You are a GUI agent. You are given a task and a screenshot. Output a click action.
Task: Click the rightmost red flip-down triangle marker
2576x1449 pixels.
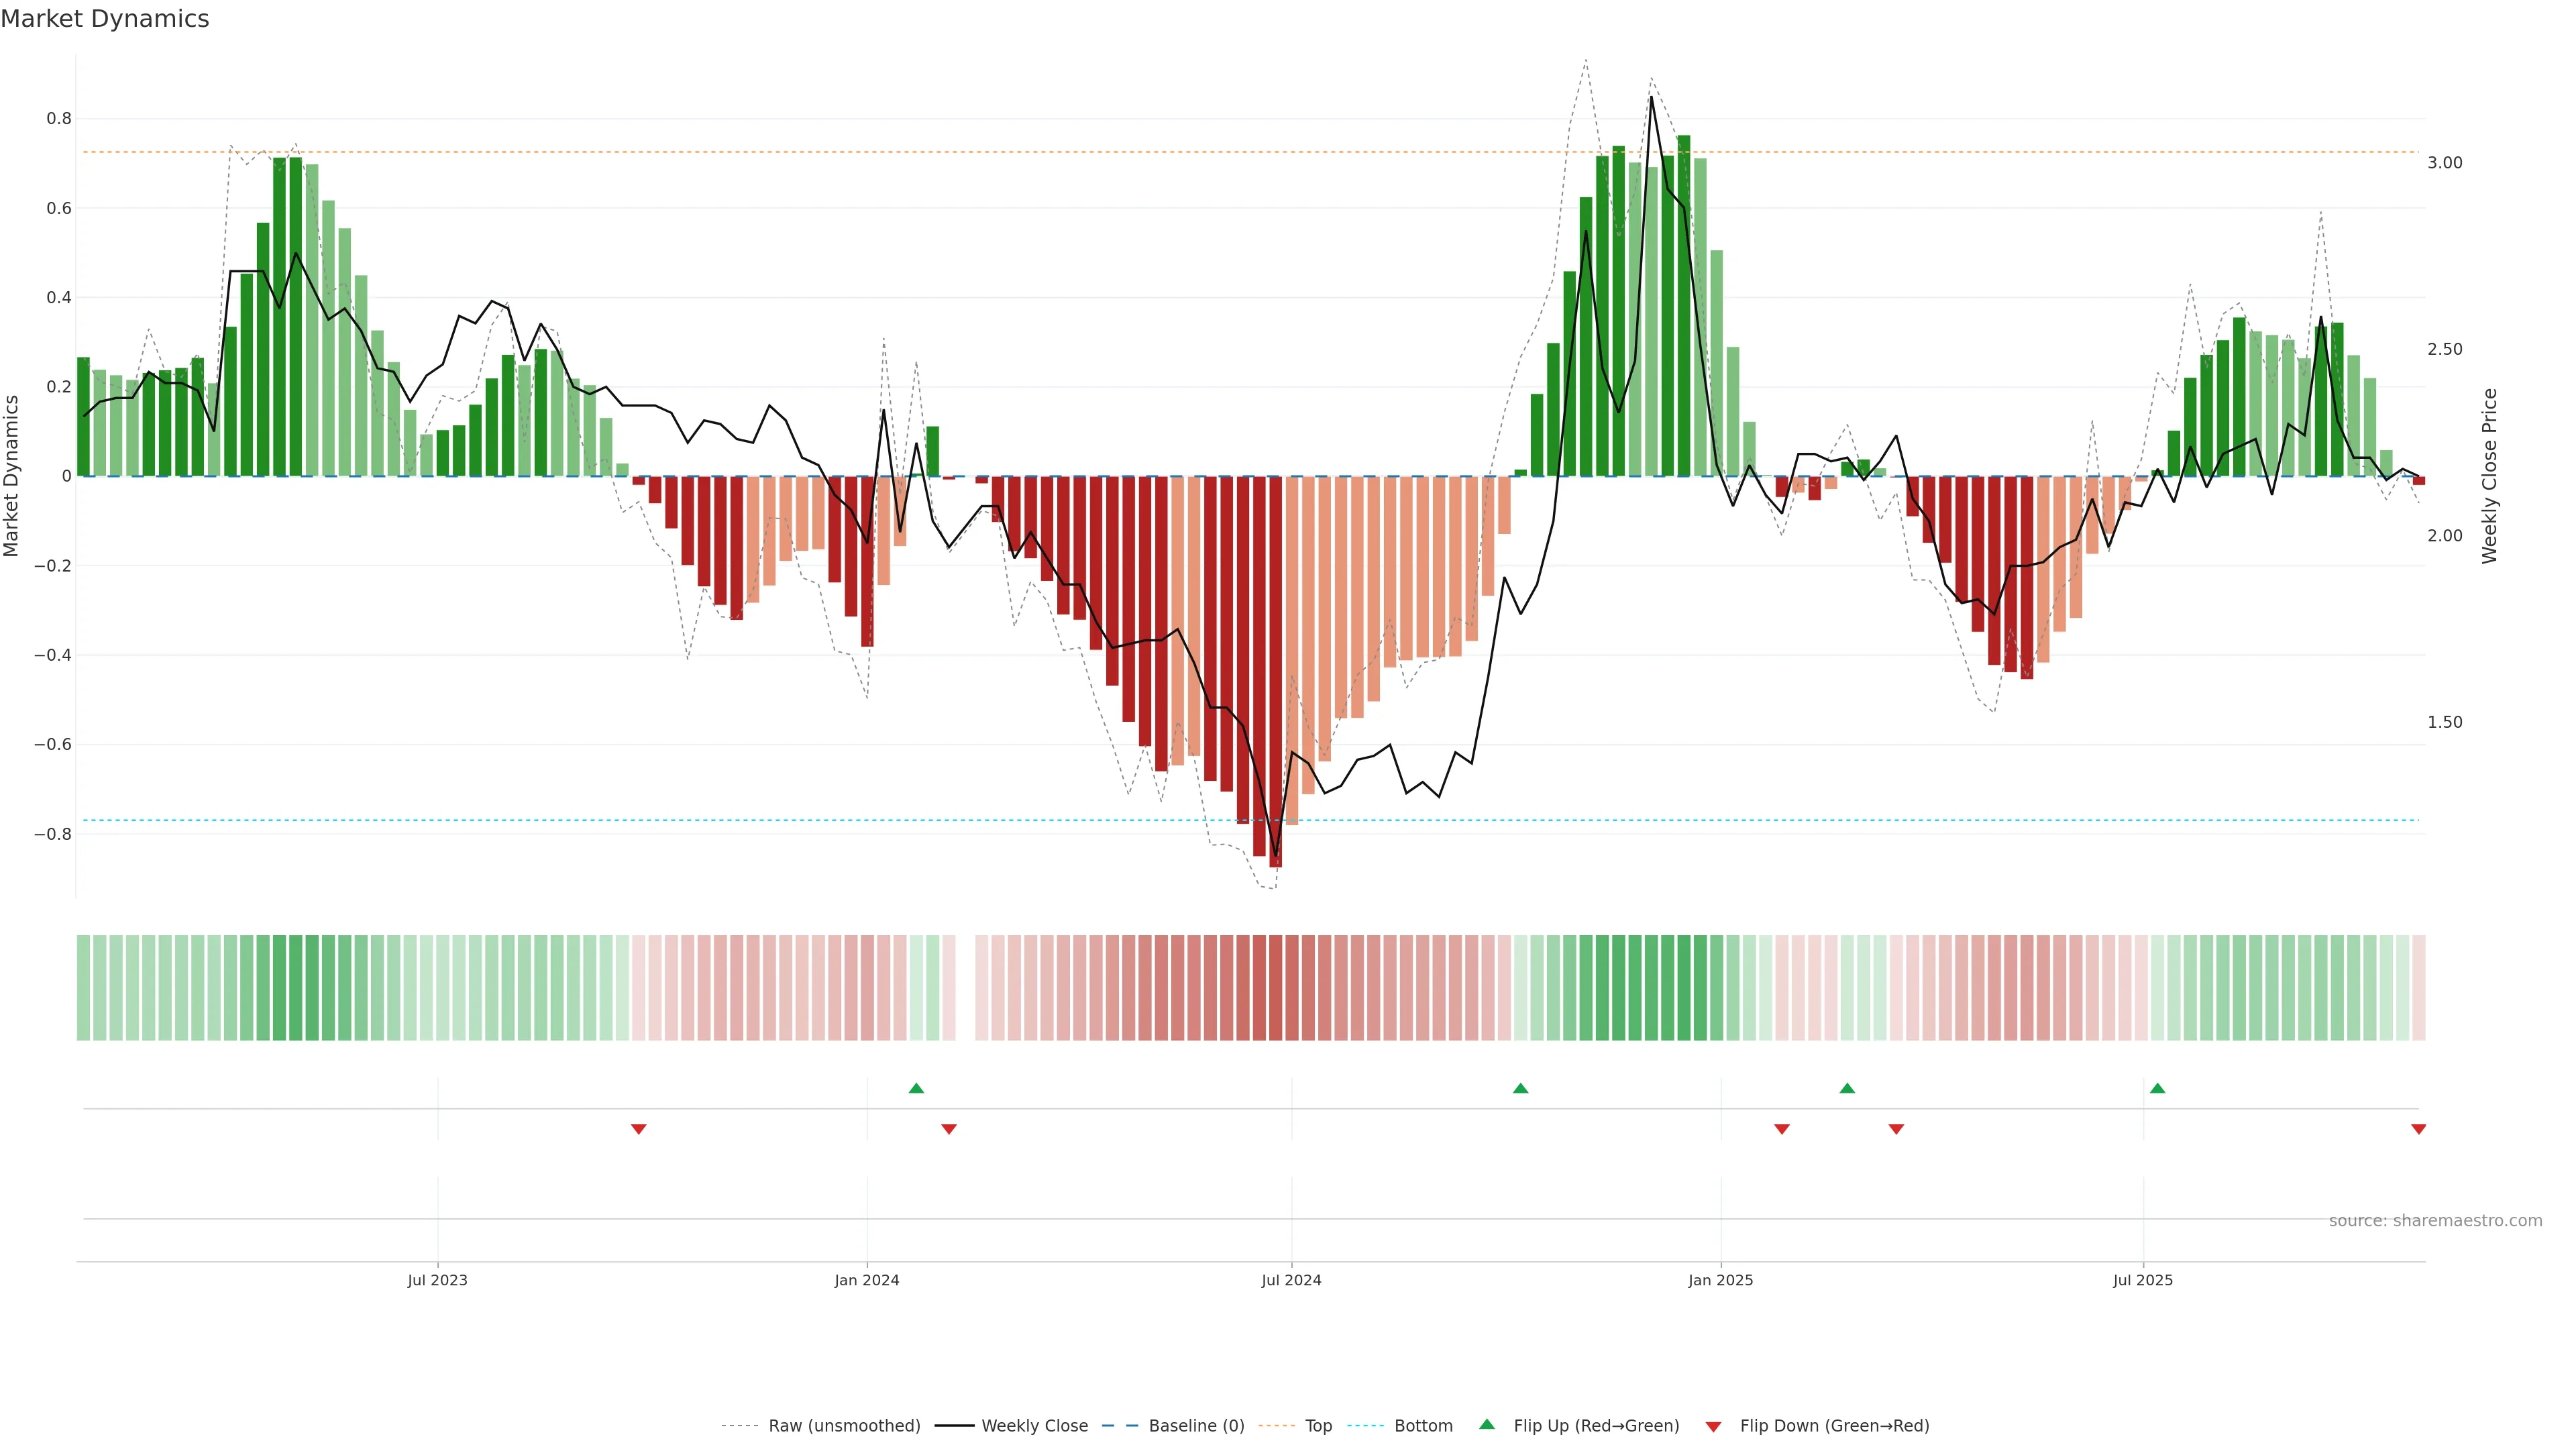[2418, 1129]
